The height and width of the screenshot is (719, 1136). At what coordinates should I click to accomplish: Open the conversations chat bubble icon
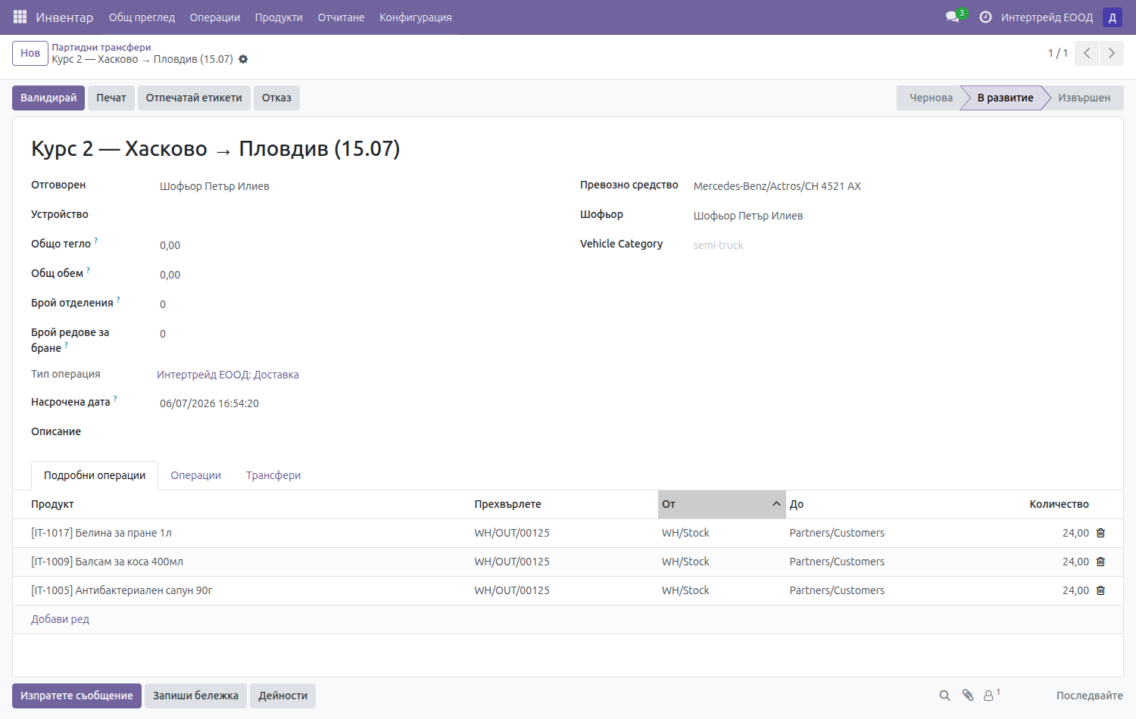(x=953, y=17)
